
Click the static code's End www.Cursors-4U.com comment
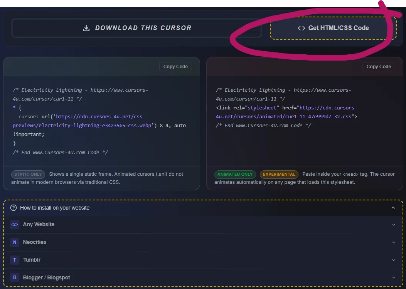tap(60, 152)
